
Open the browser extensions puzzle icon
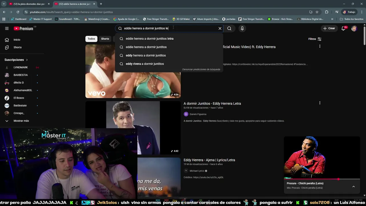tap(327, 12)
